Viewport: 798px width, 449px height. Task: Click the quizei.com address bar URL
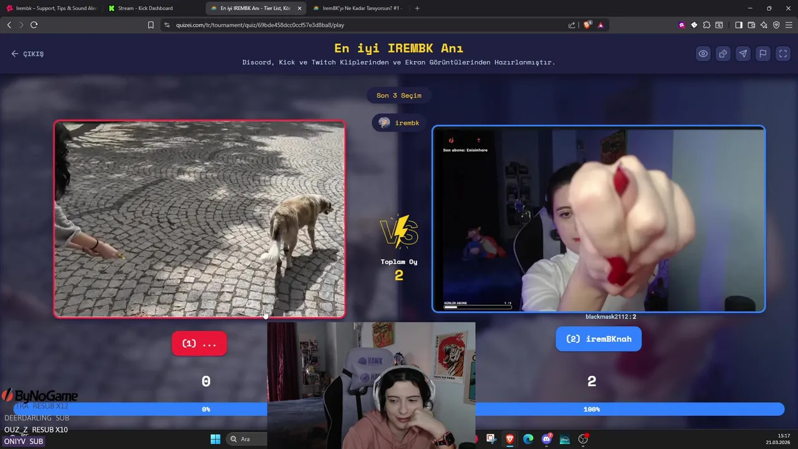[260, 25]
